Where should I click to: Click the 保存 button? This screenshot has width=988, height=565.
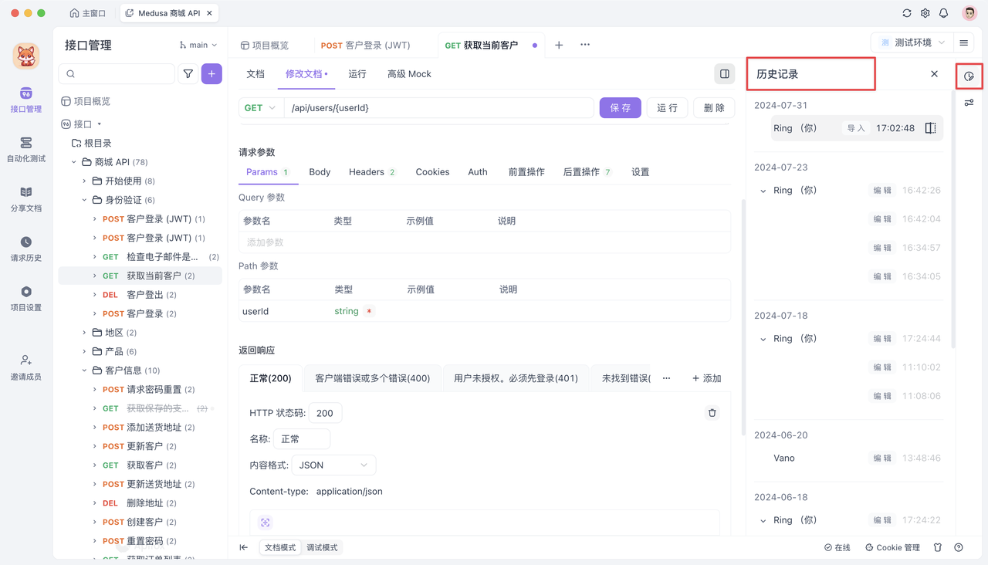click(x=621, y=108)
